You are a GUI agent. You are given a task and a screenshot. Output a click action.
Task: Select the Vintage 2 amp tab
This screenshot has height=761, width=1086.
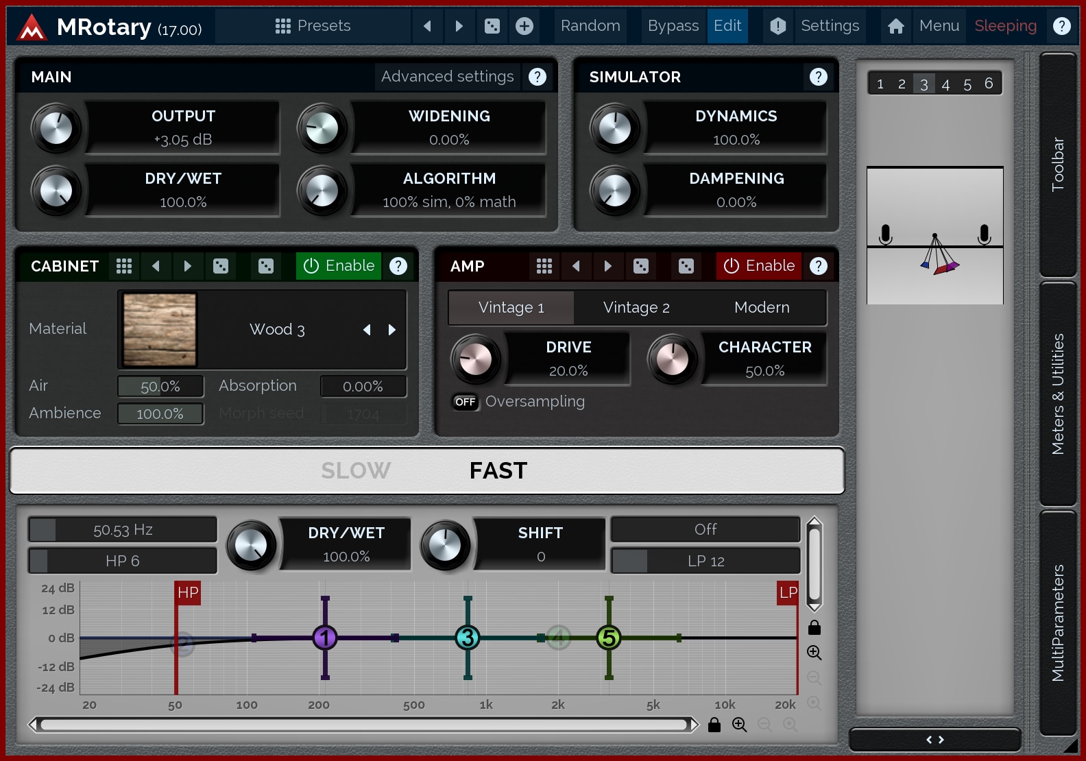click(636, 308)
